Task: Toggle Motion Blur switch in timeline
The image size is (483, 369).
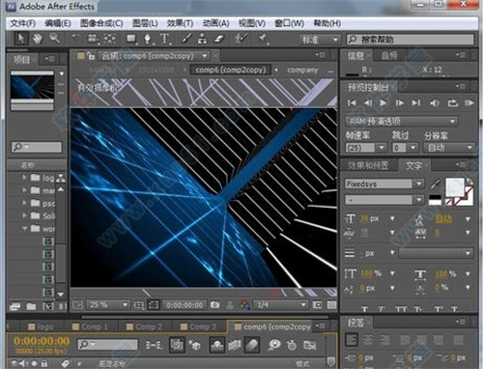Action: pos(252,345)
